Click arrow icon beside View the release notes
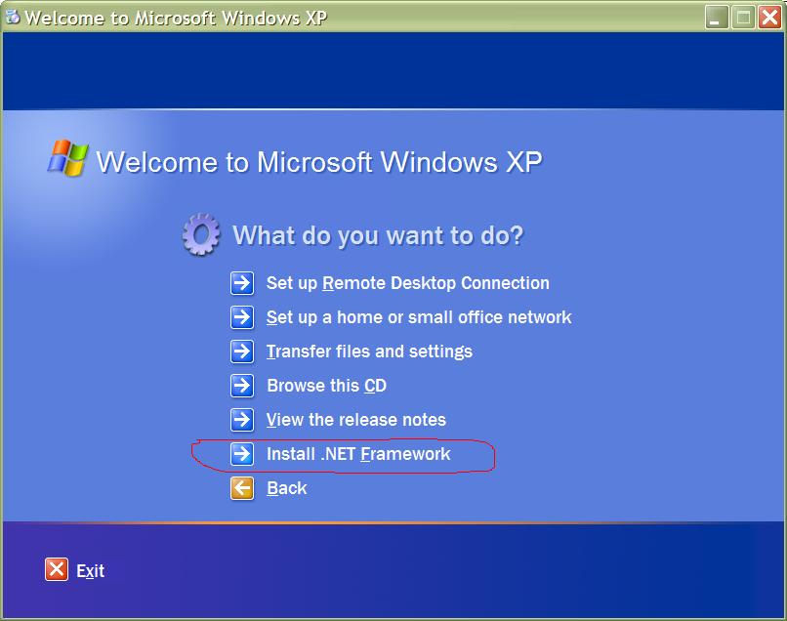The width and height of the screenshot is (787, 621). pos(242,420)
